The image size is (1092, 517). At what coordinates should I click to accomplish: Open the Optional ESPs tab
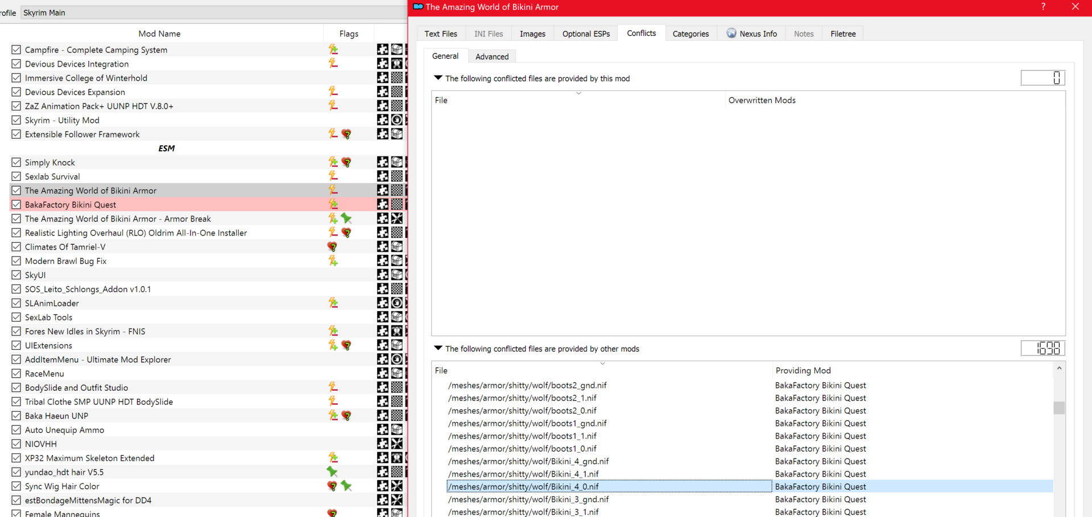(586, 34)
